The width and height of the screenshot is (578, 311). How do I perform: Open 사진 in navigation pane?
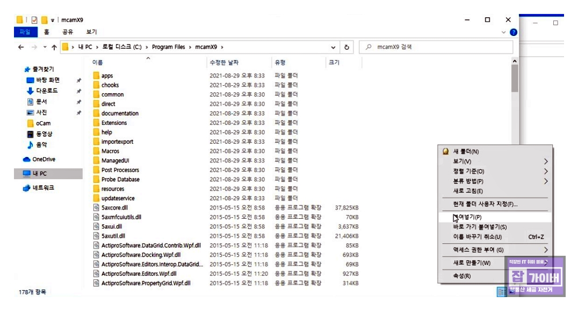click(41, 112)
